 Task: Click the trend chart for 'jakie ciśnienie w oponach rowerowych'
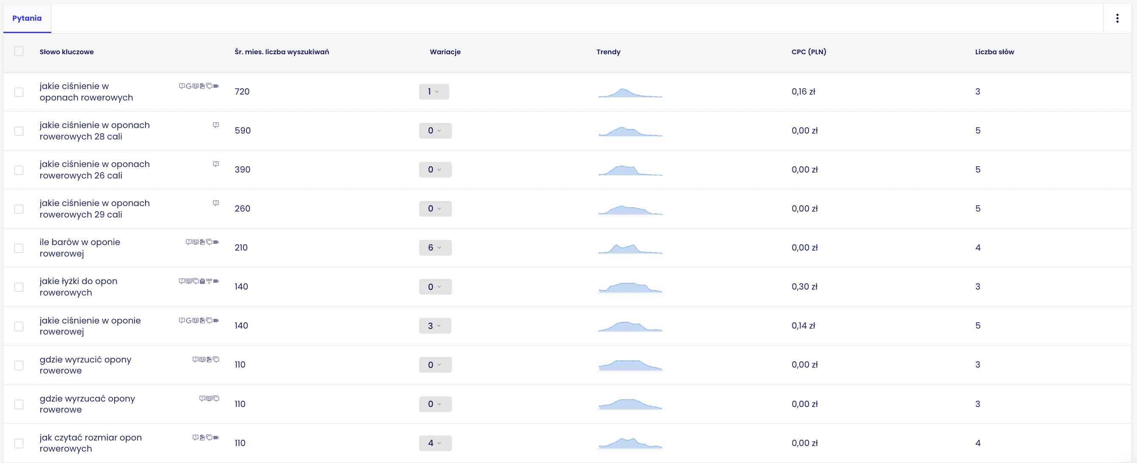pyautogui.click(x=630, y=92)
